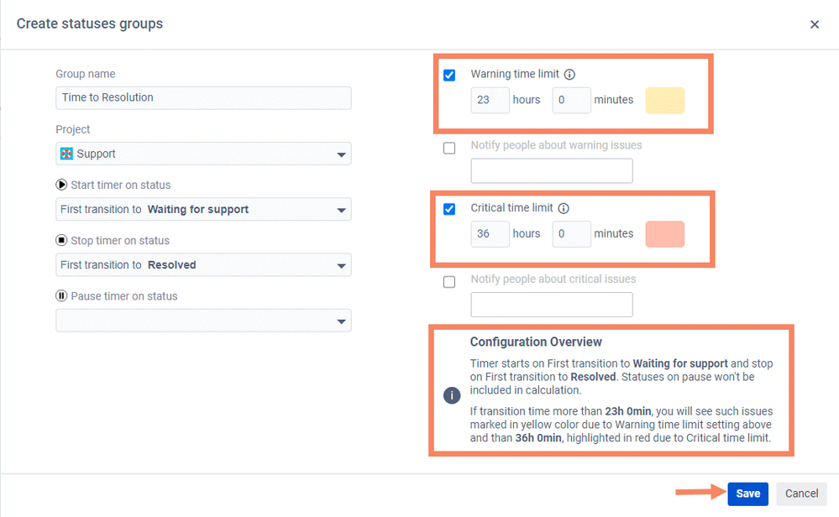Open the Project dropdown
This screenshot has width=839, height=517.
[x=341, y=154]
